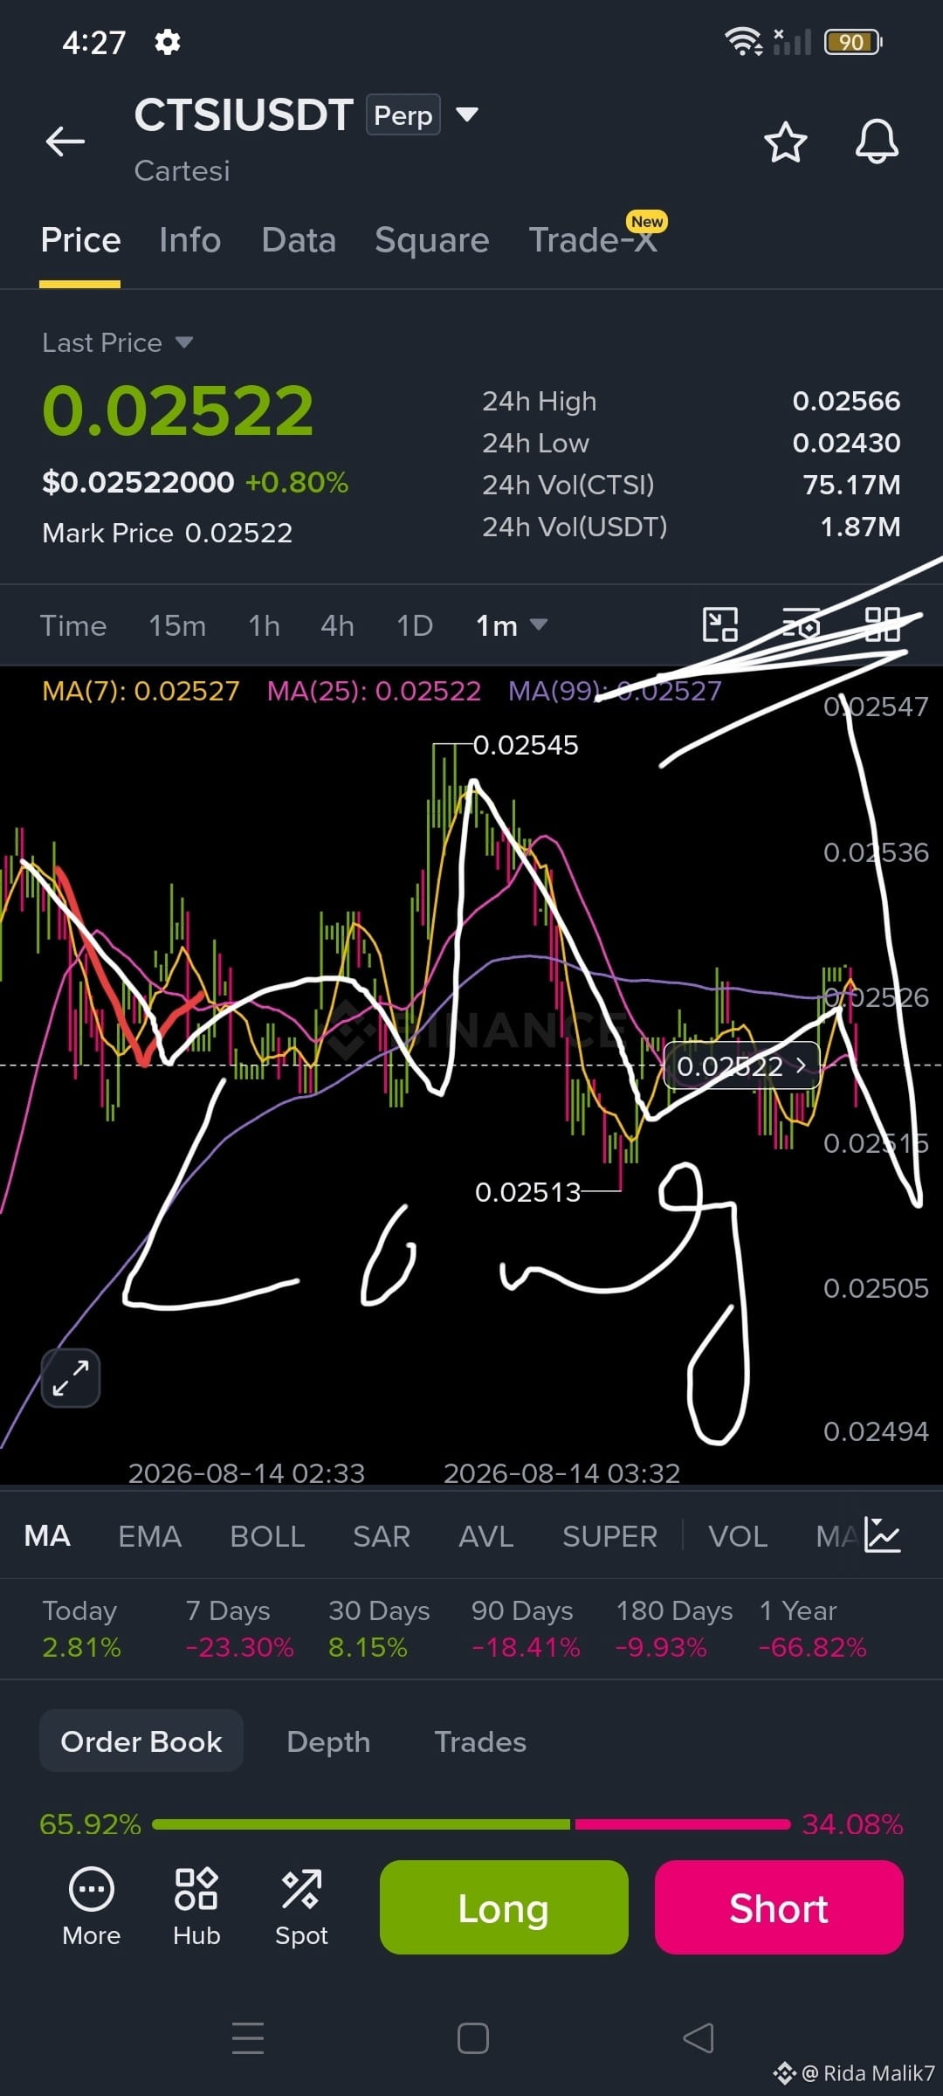Open the Hub icon
The height and width of the screenshot is (2096, 943).
[x=196, y=1907]
